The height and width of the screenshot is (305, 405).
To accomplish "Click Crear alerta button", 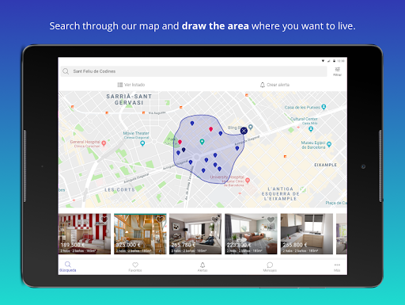I will (274, 85).
